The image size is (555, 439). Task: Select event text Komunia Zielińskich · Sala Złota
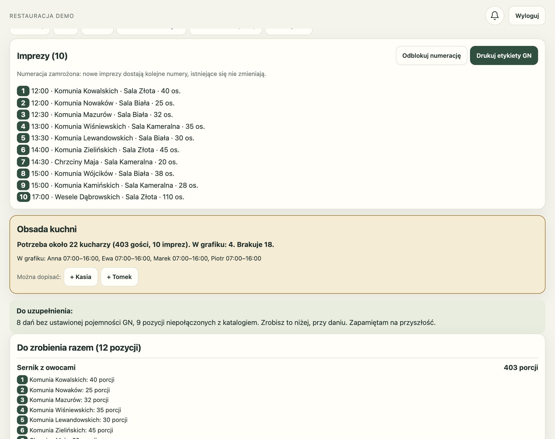coord(104,150)
